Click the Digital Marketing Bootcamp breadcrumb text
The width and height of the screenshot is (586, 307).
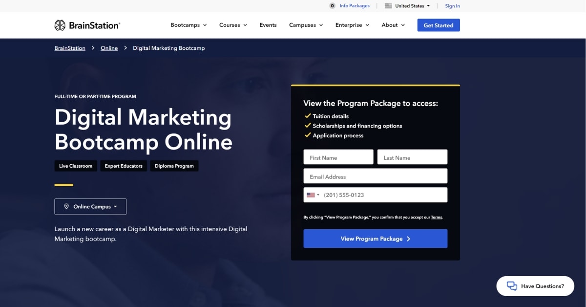169,48
